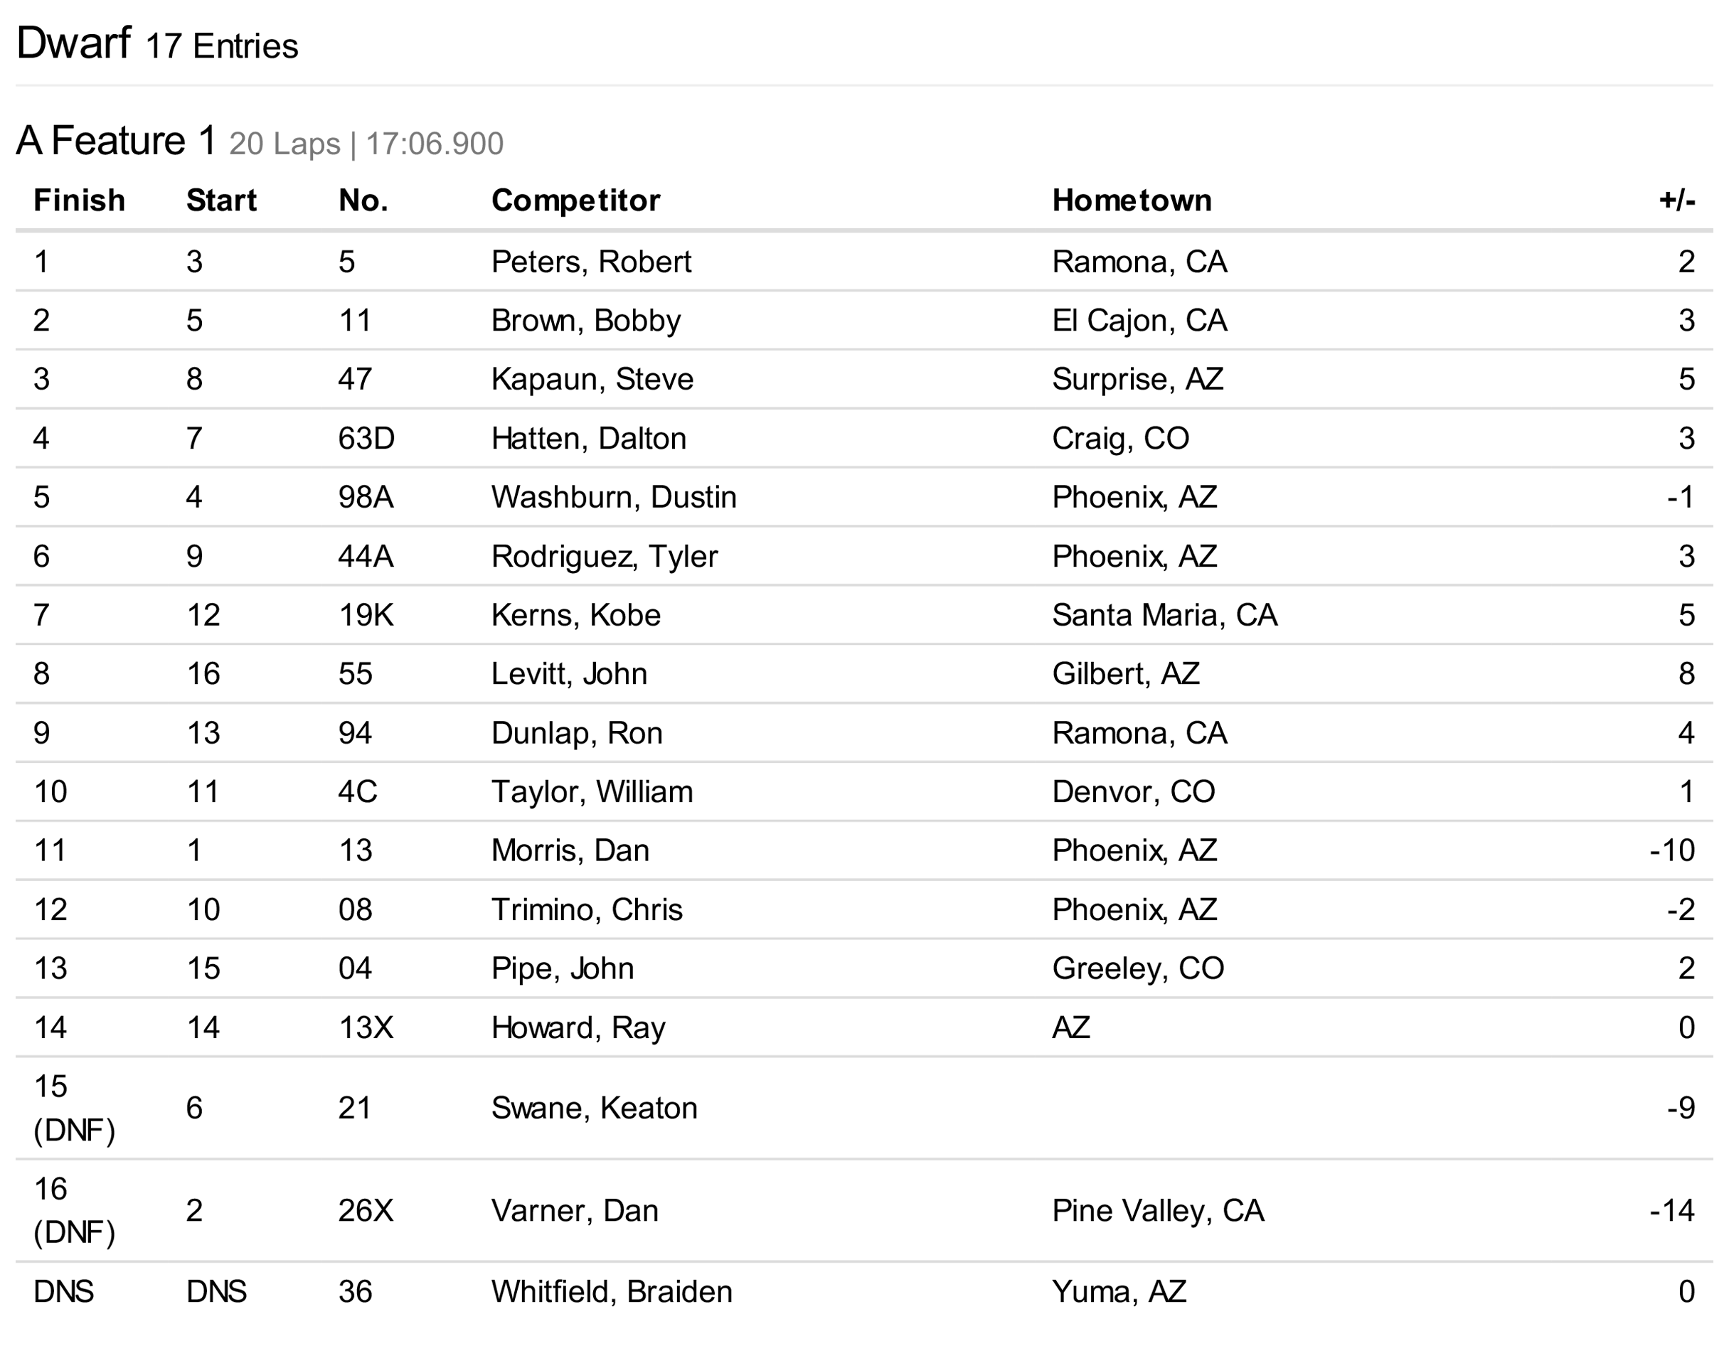Open the Morris, Dan entry
1729x1346 pixels.
pos(570,850)
